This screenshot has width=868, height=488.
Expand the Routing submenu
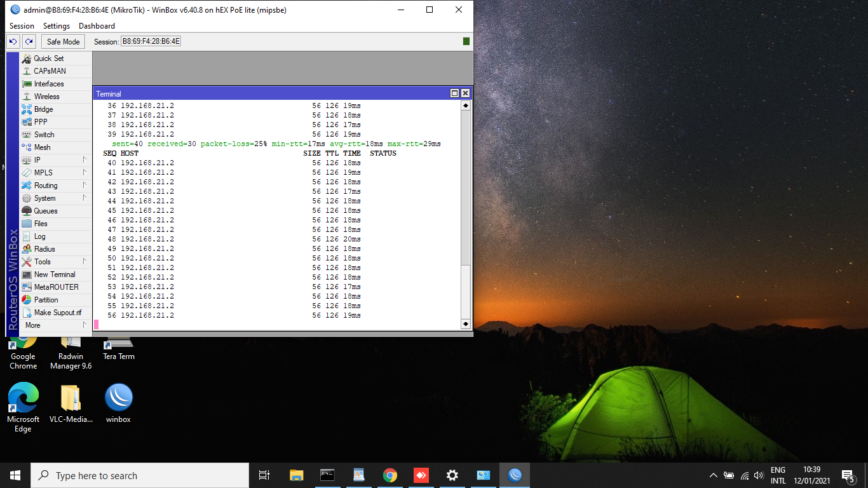tap(54, 186)
